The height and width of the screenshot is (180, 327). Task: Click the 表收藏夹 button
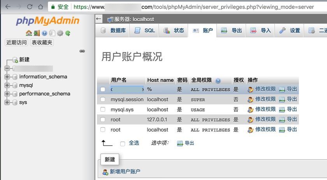pyautogui.click(x=42, y=42)
